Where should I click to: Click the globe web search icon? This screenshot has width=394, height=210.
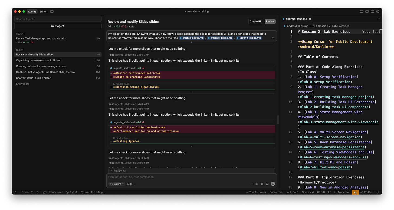262,184
